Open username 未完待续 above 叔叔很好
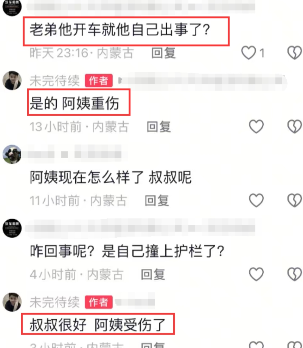The width and height of the screenshot is (303, 348). [54, 302]
